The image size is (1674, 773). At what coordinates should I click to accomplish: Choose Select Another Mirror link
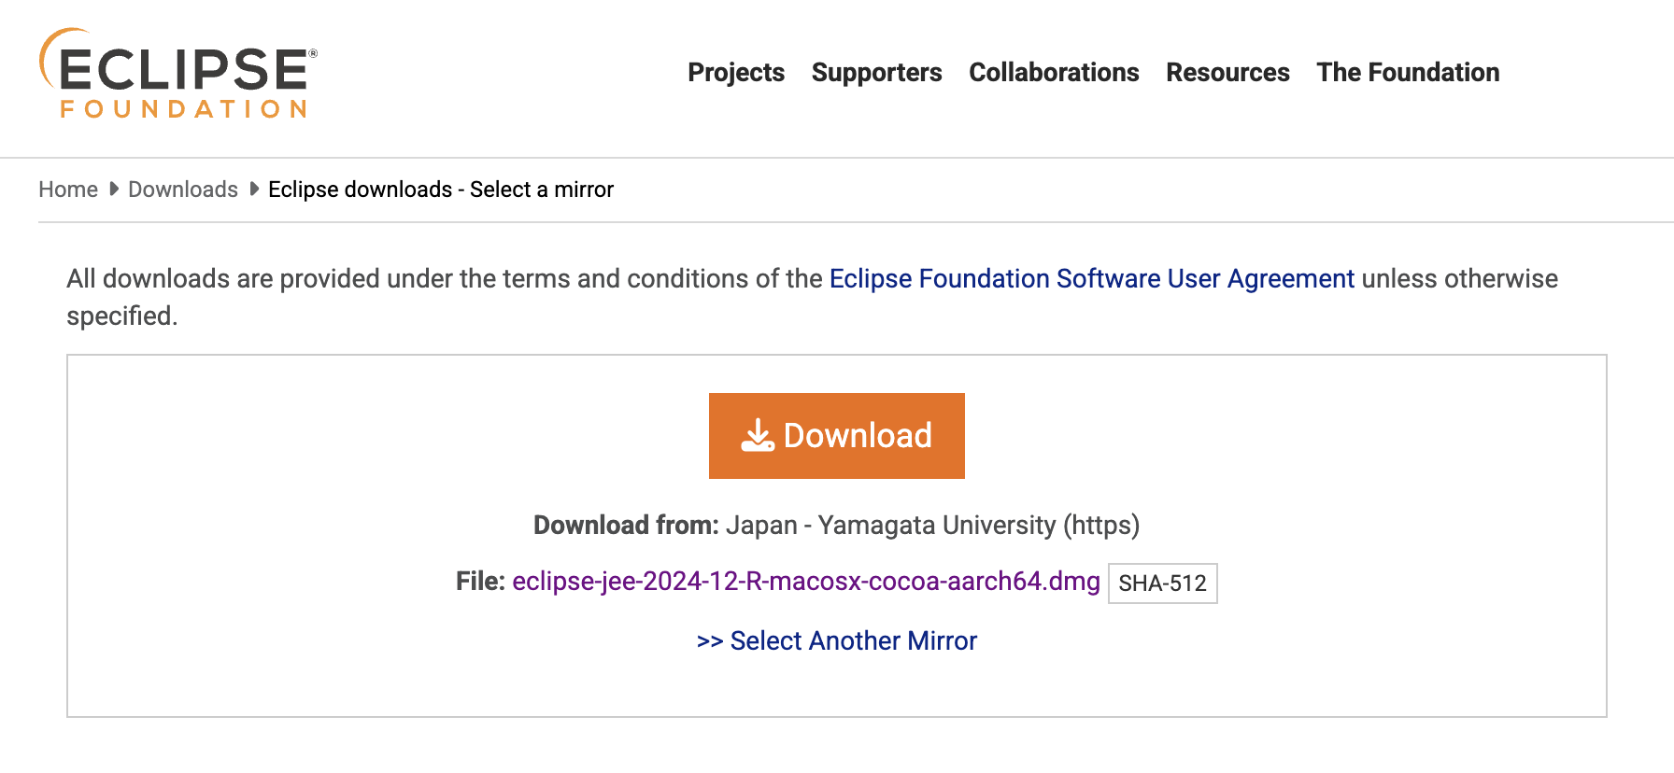point(837,640)
